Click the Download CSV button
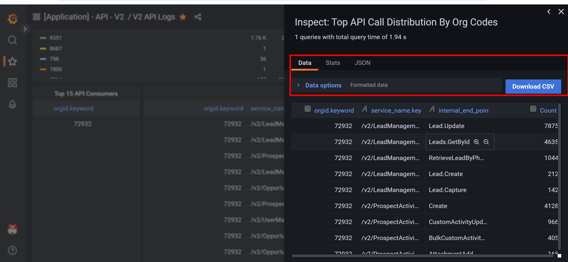The image size is (568, 262). [533, 87]
